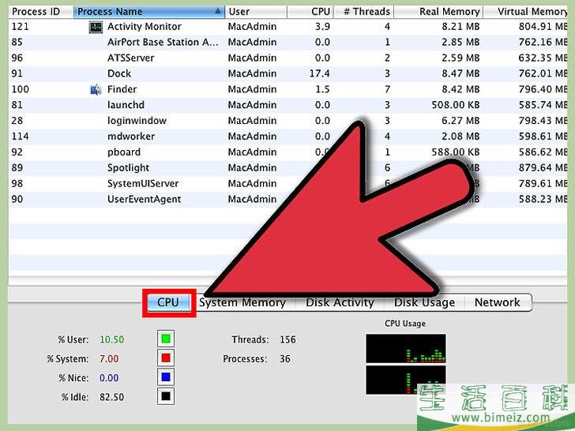Click the red % System color swatch

pos(166,358)
